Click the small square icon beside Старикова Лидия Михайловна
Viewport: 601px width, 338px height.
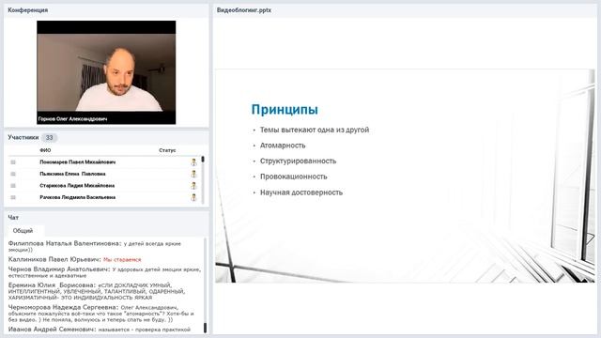click(x=13, y=186)
